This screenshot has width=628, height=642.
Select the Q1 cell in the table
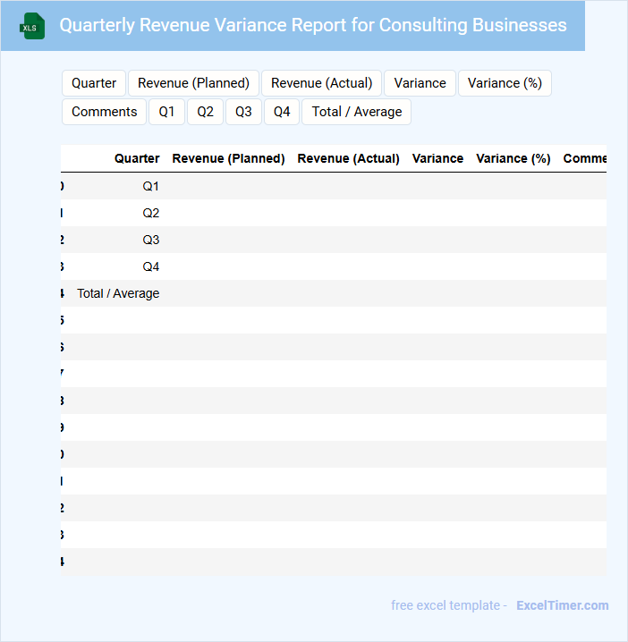coord(151,186)
